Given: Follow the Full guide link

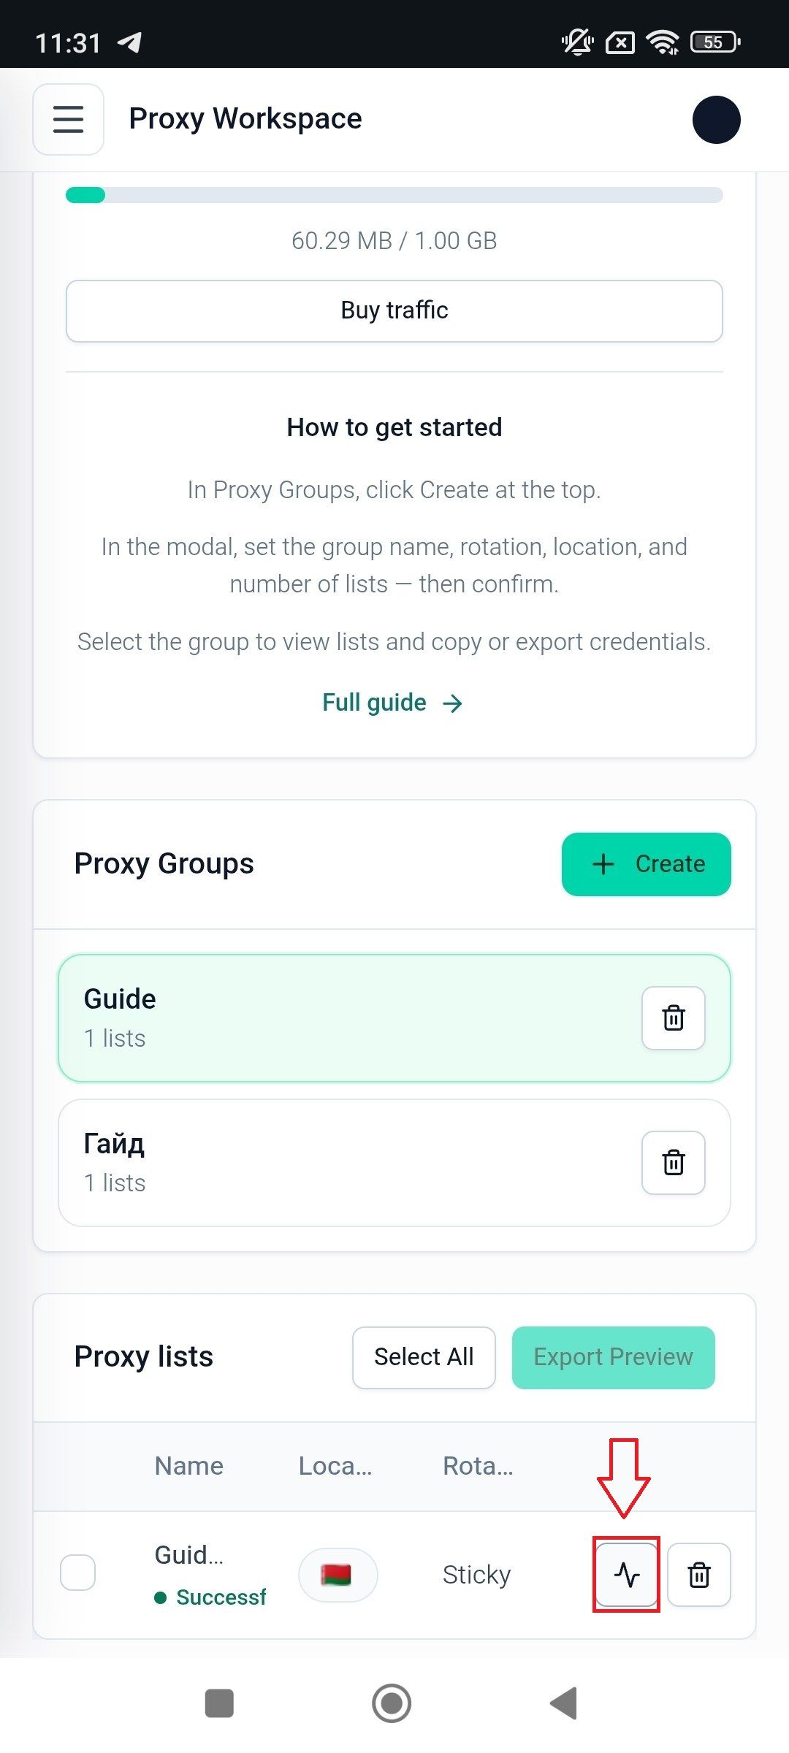Looking at the screenshot, I should [x=393, y=703].
